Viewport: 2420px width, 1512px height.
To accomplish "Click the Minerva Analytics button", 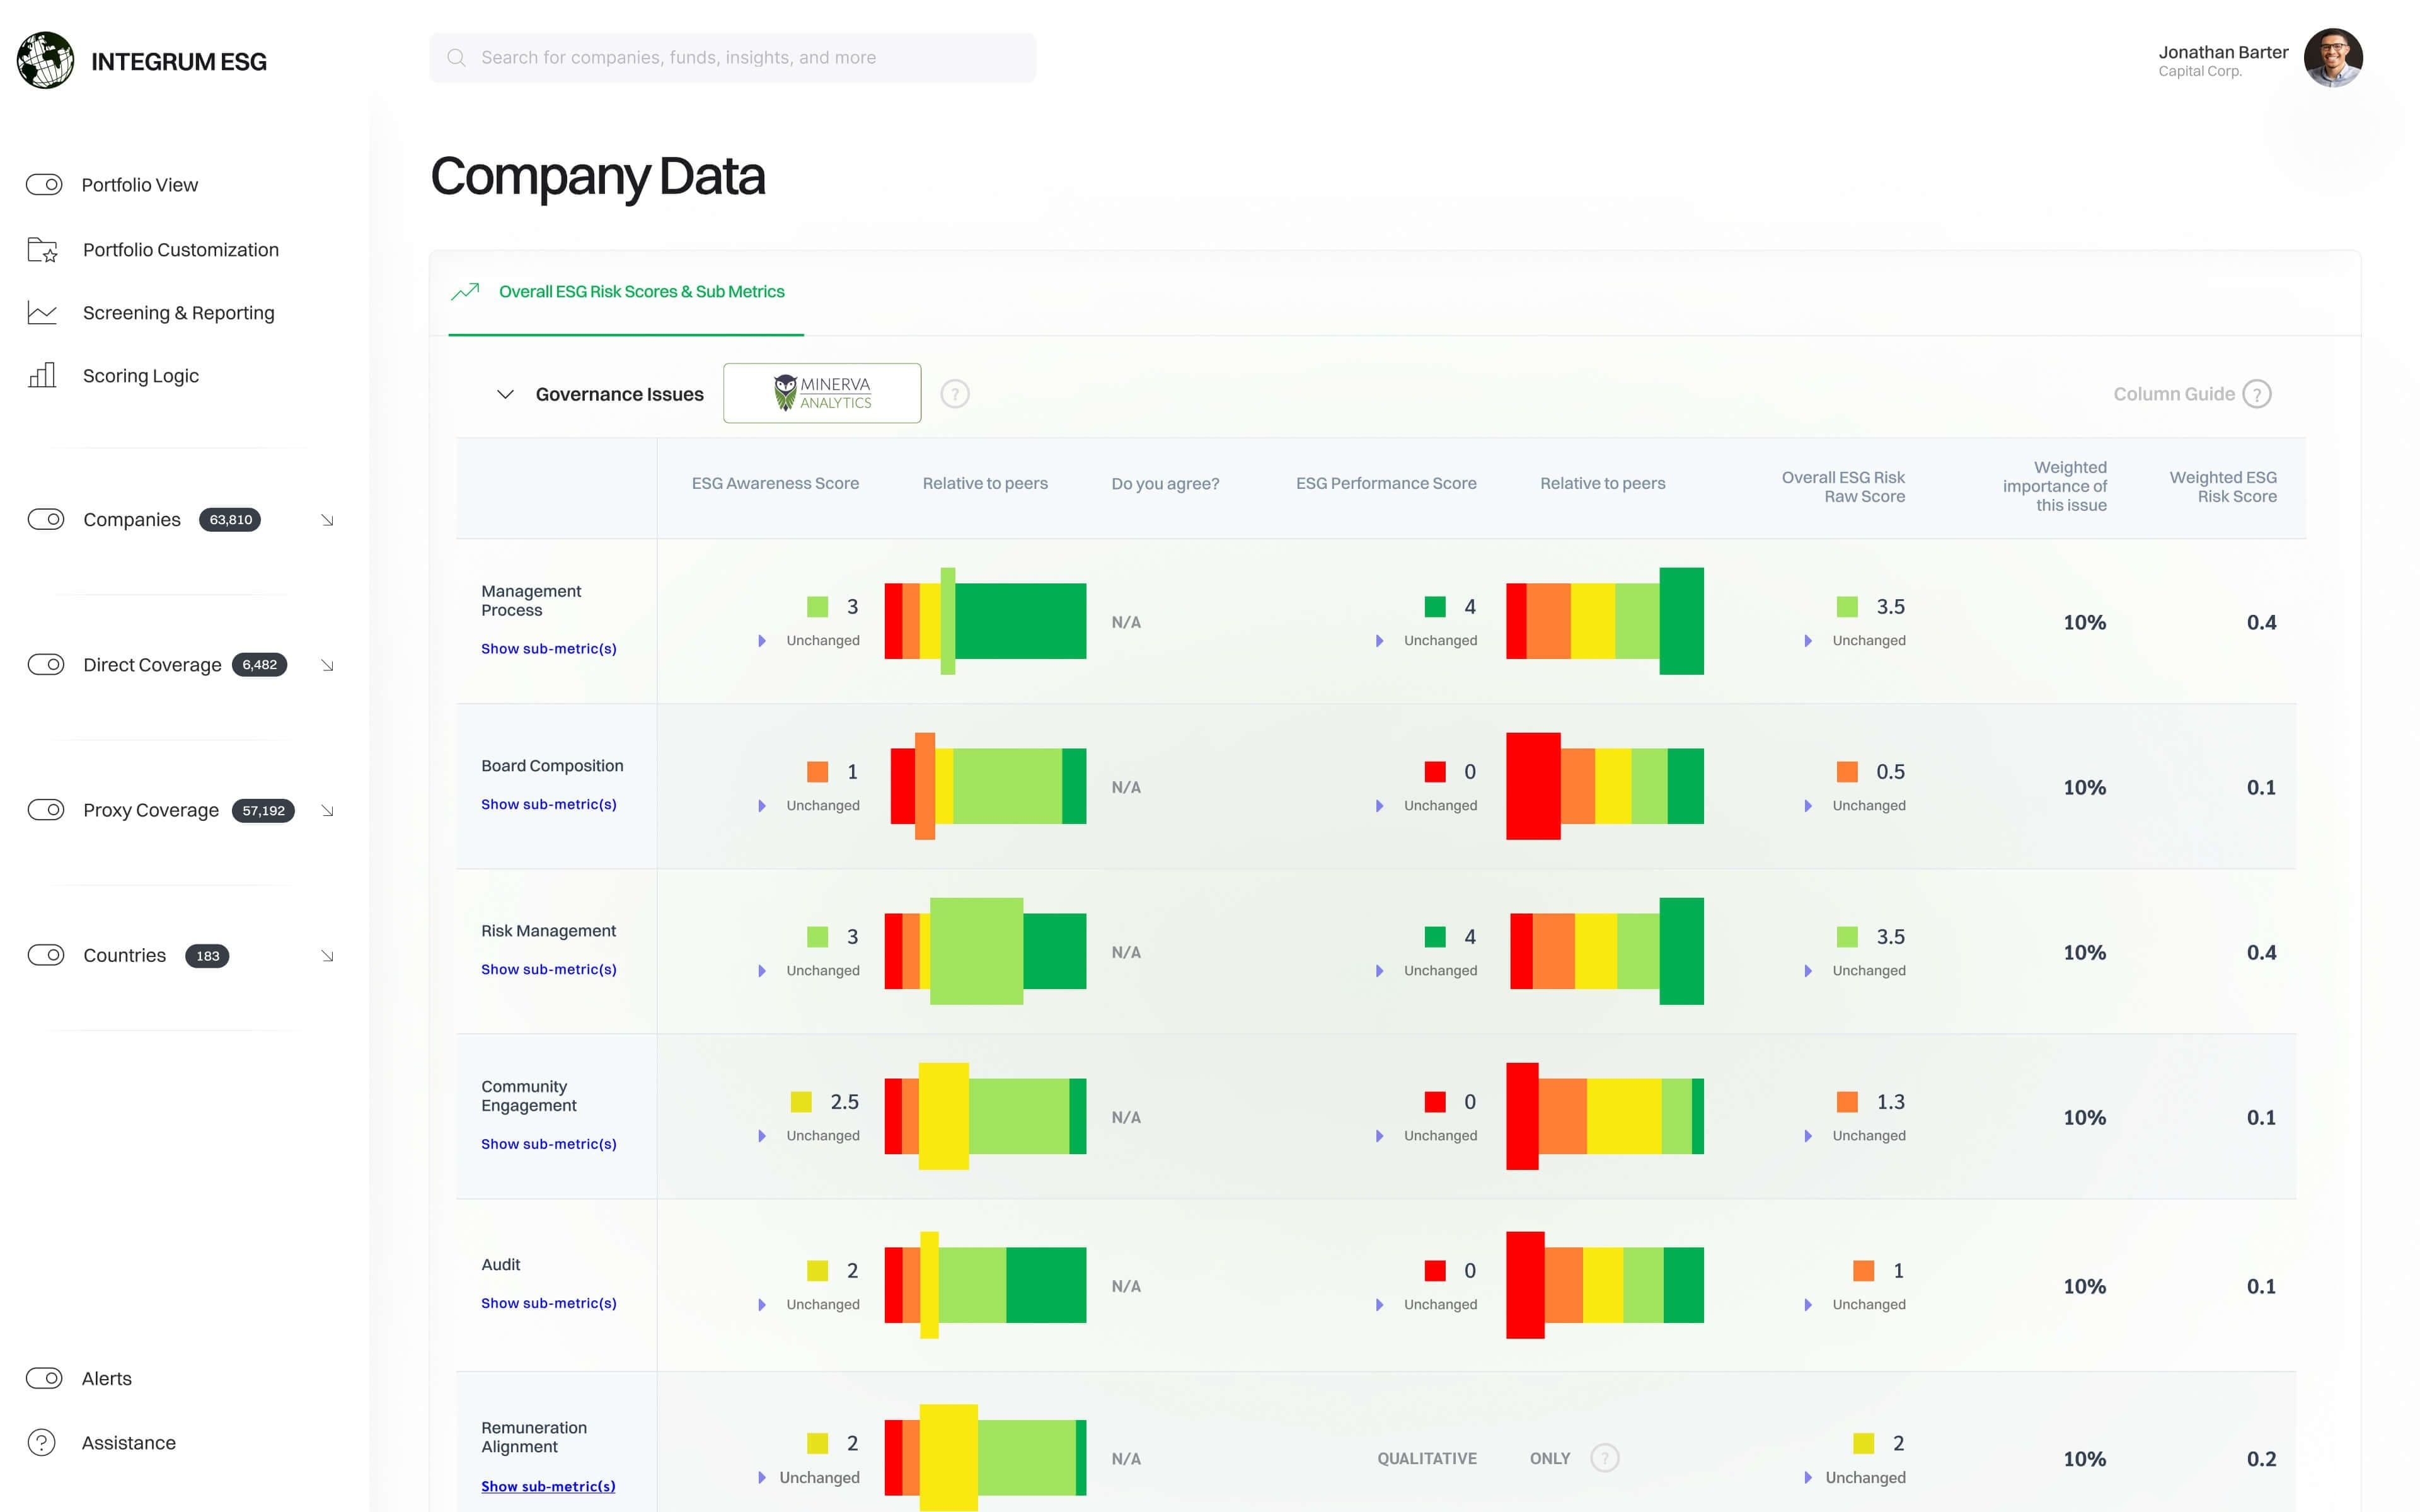I will pos(822,393).
